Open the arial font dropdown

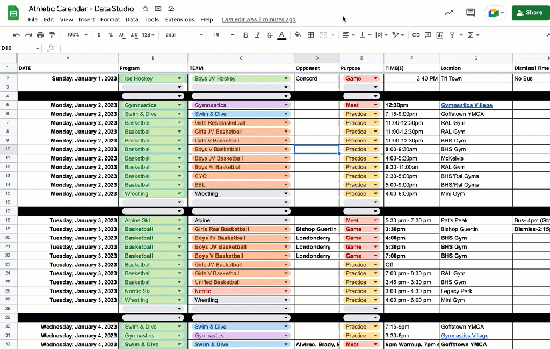[184, 35]
